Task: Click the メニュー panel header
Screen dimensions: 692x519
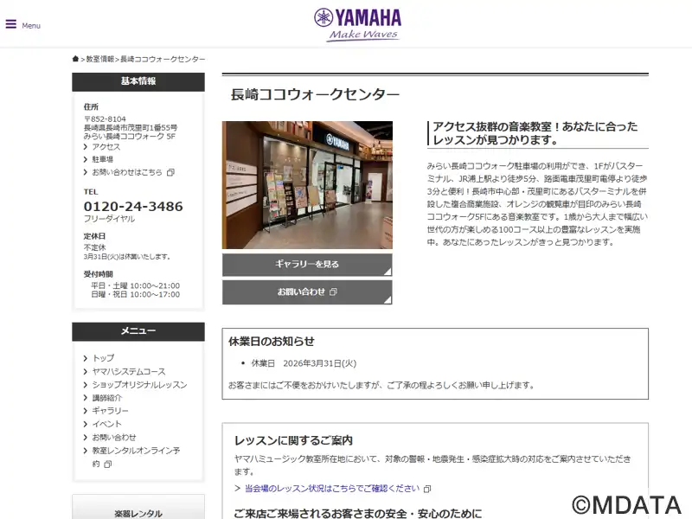Action: click(138, 331)
